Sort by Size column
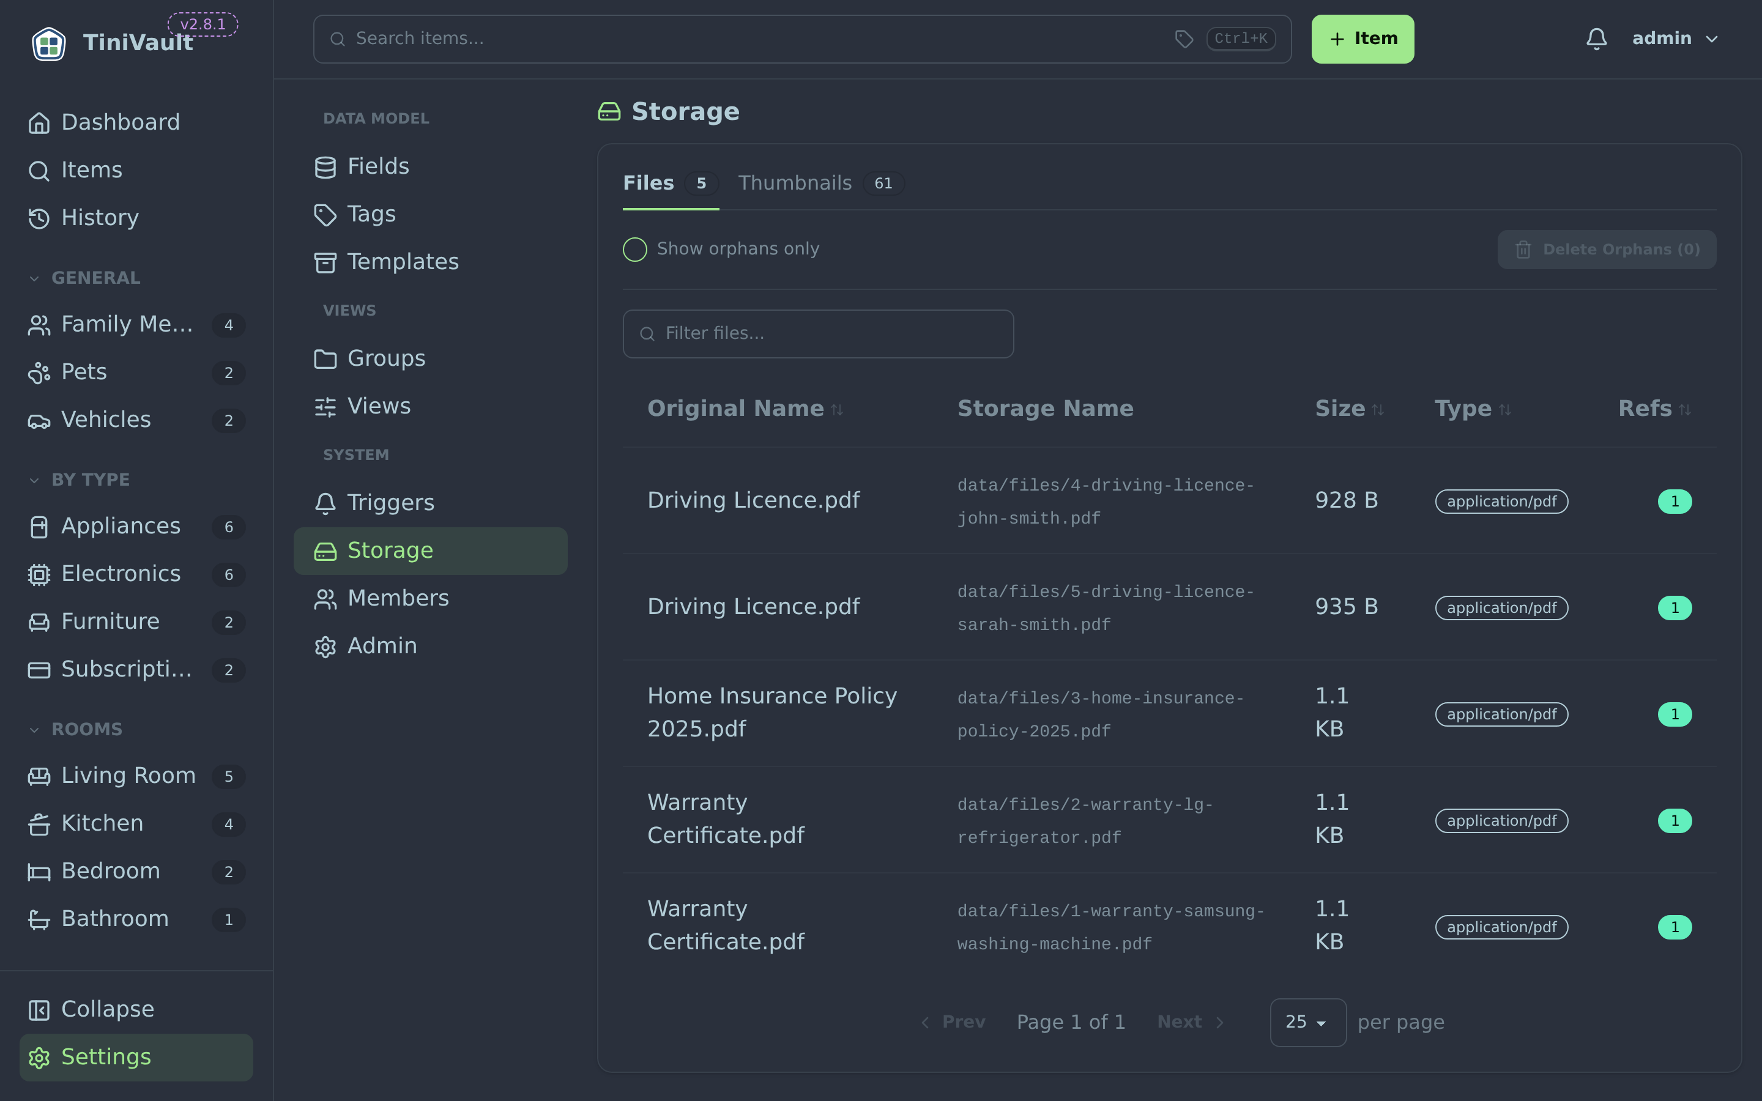This screenshot has width=1762, height=1101. click(x=1349, y=409)
